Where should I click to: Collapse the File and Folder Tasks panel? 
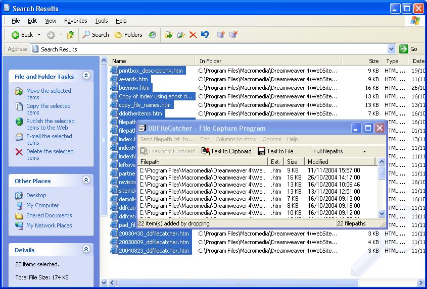pyautogui.click(x=86, y=76)
